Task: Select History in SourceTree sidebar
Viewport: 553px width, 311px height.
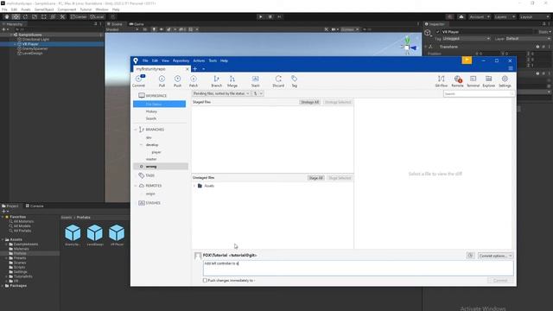Action: click(x=151, y=111)
